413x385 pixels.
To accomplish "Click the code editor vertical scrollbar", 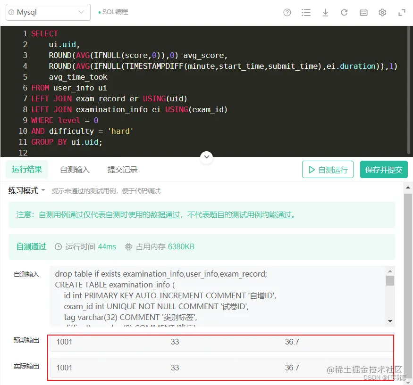I will tap(409, 90).
